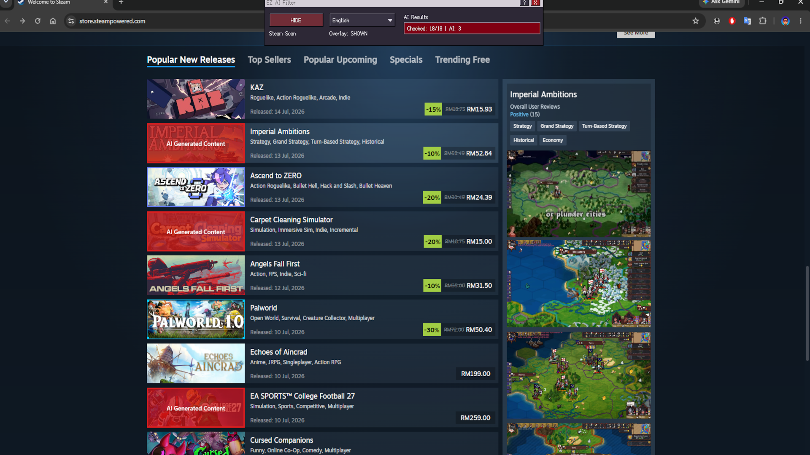Image resolution: width=810 pixels, height=455 pixels.
Task: Open the Angels Fall First title
Action: [275, 264]
